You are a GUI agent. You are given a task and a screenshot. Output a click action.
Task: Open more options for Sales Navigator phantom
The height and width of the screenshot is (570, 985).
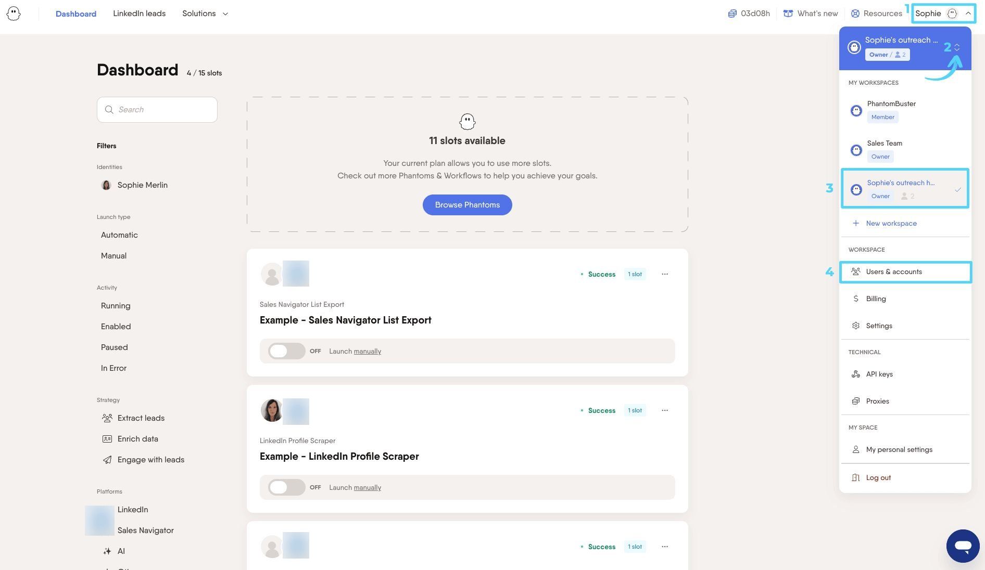point(665,274)
